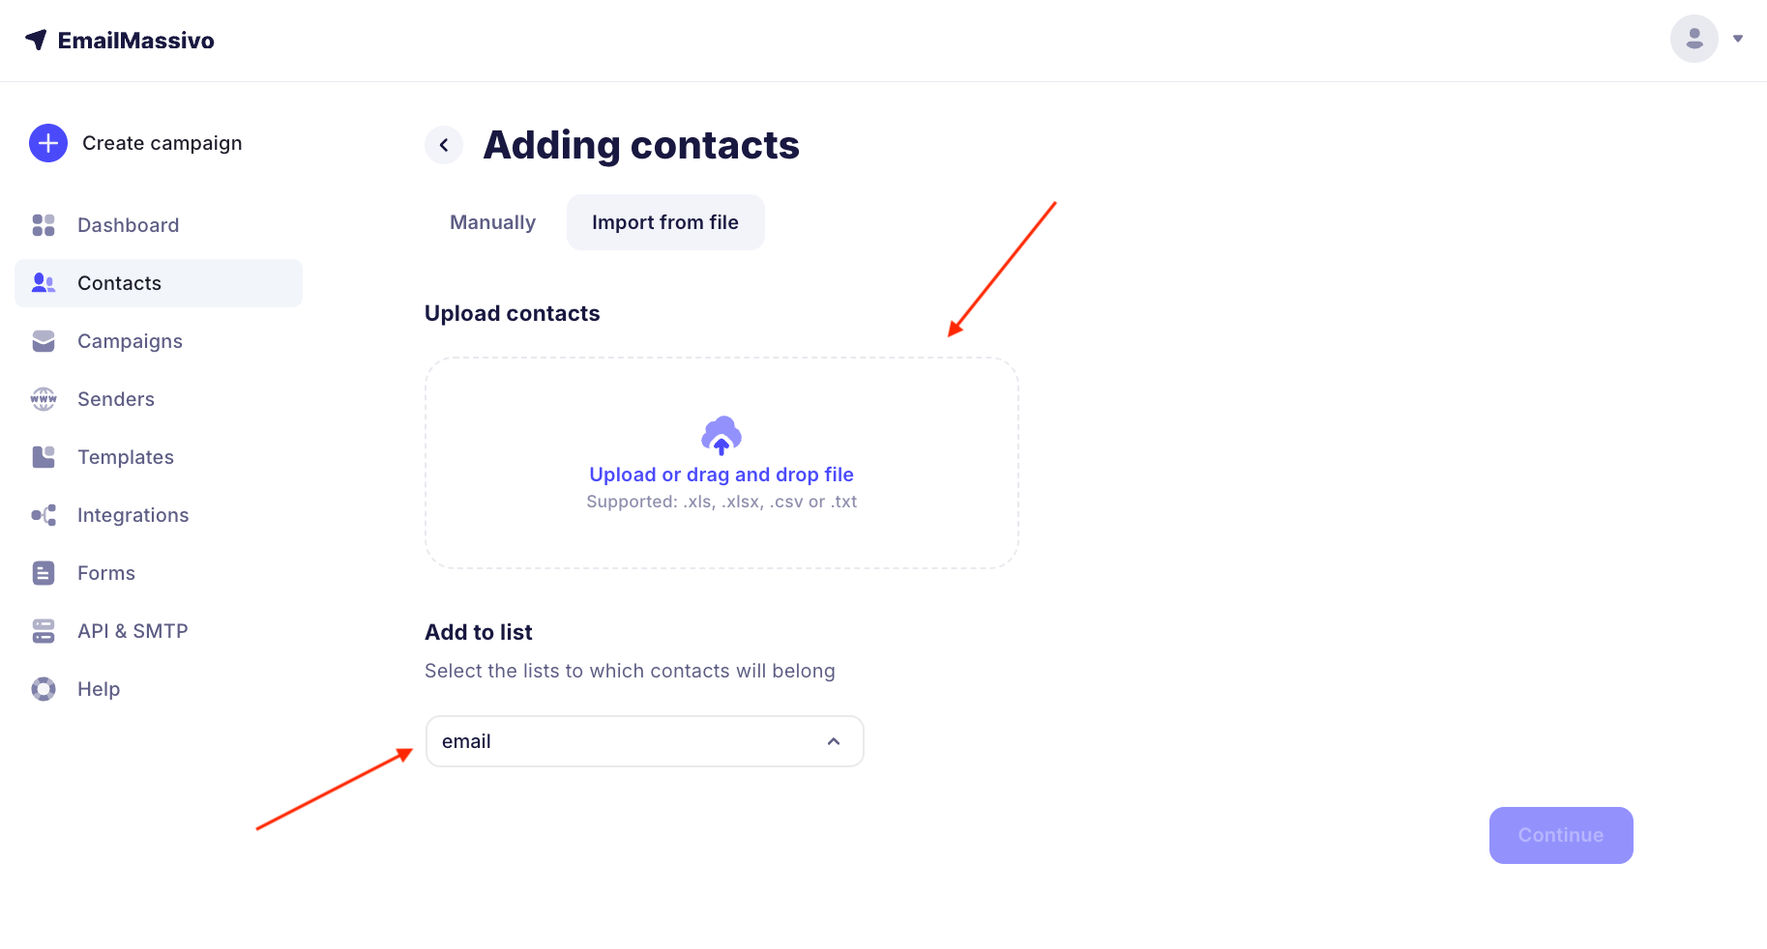Go back using the left chevron button
Viewport: 1767px width, 949px height.
[444, 145]
